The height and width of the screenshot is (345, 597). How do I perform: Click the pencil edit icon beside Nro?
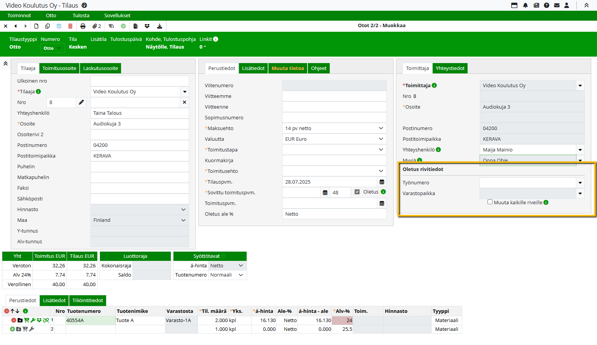tap(81, 103)
